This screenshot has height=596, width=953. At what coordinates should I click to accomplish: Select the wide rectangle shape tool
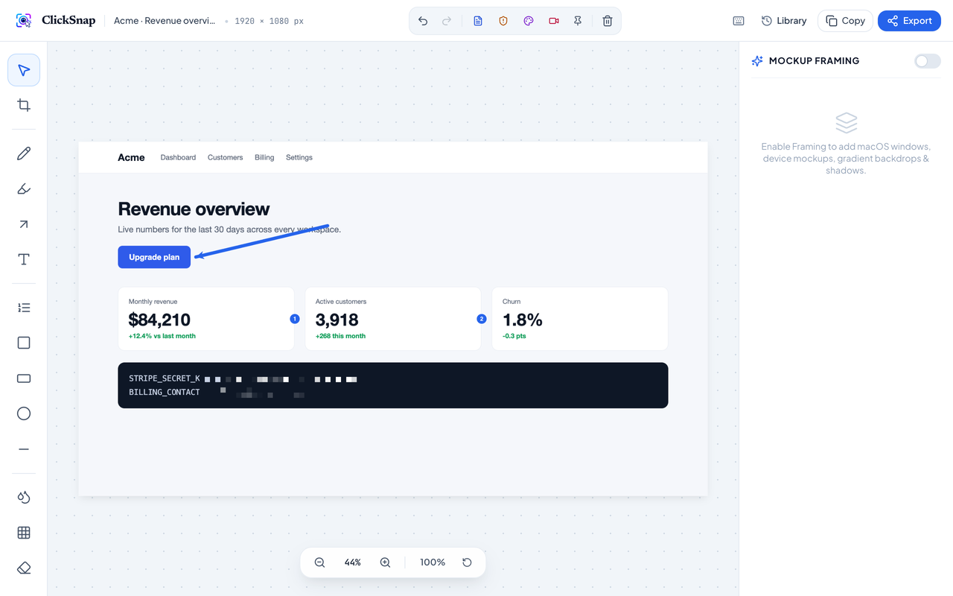(x=24, y=378)
